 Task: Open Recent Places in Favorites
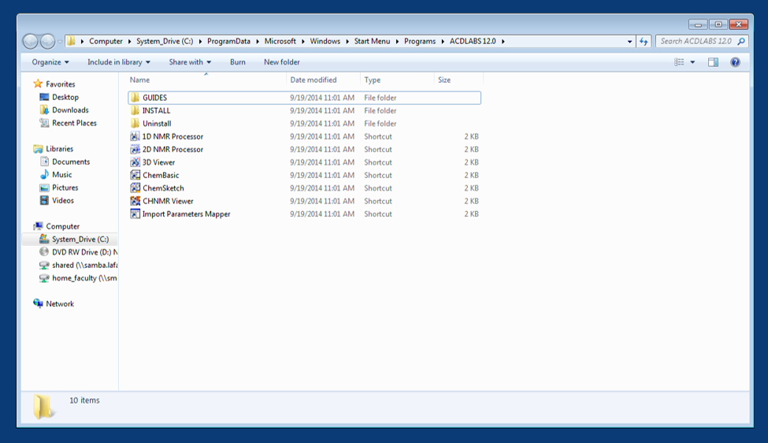click(74, 123)
